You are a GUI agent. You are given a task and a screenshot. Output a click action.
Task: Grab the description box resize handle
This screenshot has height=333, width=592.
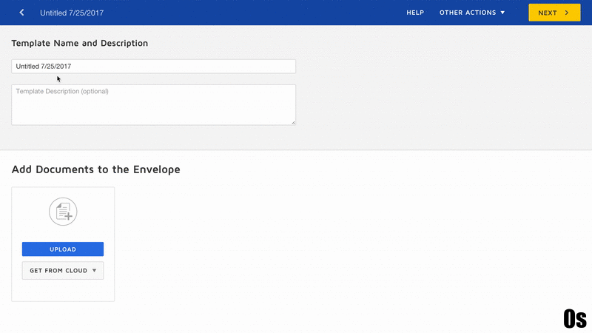[x=293, y=122]
